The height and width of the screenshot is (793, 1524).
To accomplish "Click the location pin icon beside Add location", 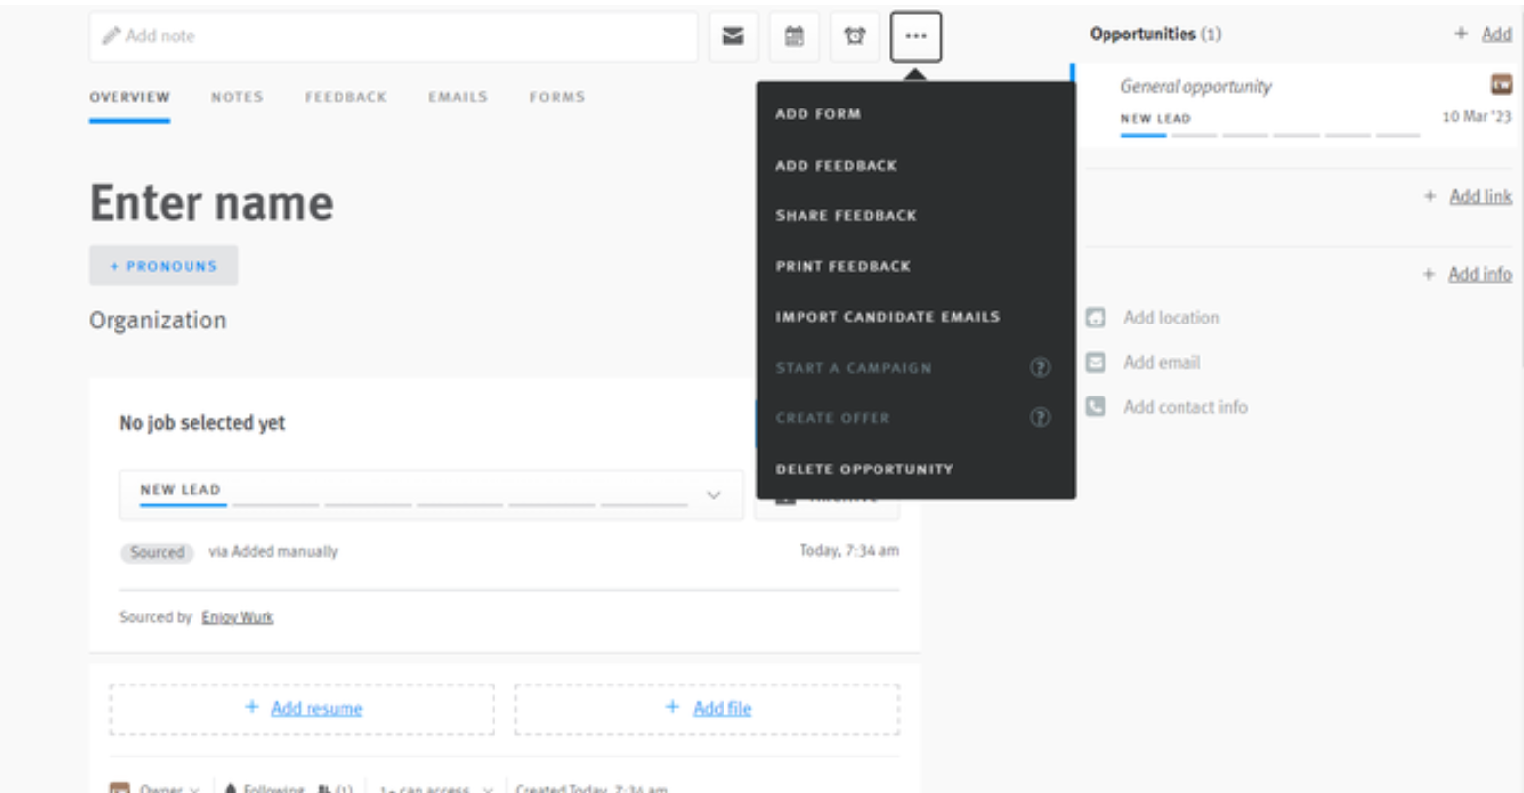I will (1095, 317).
